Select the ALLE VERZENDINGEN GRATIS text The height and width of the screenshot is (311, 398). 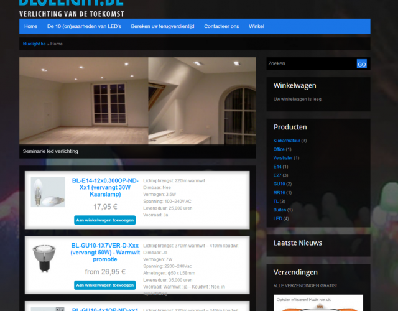click(x=305, y=286)
